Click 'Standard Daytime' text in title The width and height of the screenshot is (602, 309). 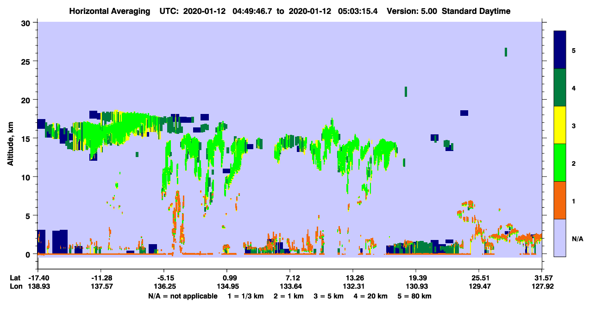click(476, 11)
